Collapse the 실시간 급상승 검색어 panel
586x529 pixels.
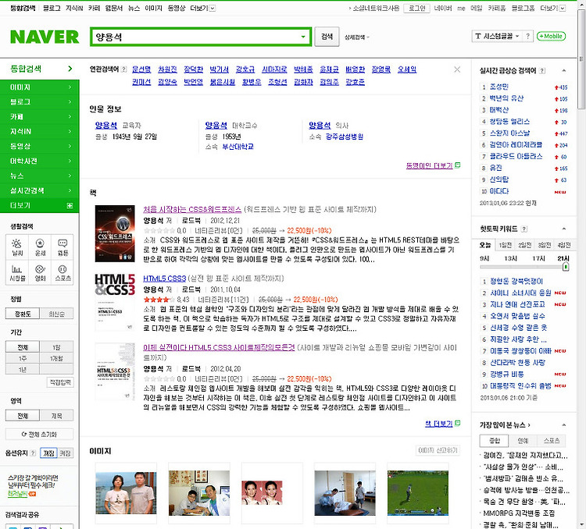tap(563, 70)
